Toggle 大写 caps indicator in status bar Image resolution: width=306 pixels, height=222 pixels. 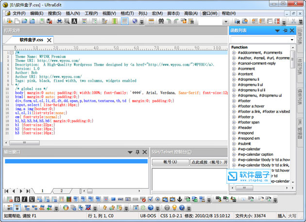292,216
